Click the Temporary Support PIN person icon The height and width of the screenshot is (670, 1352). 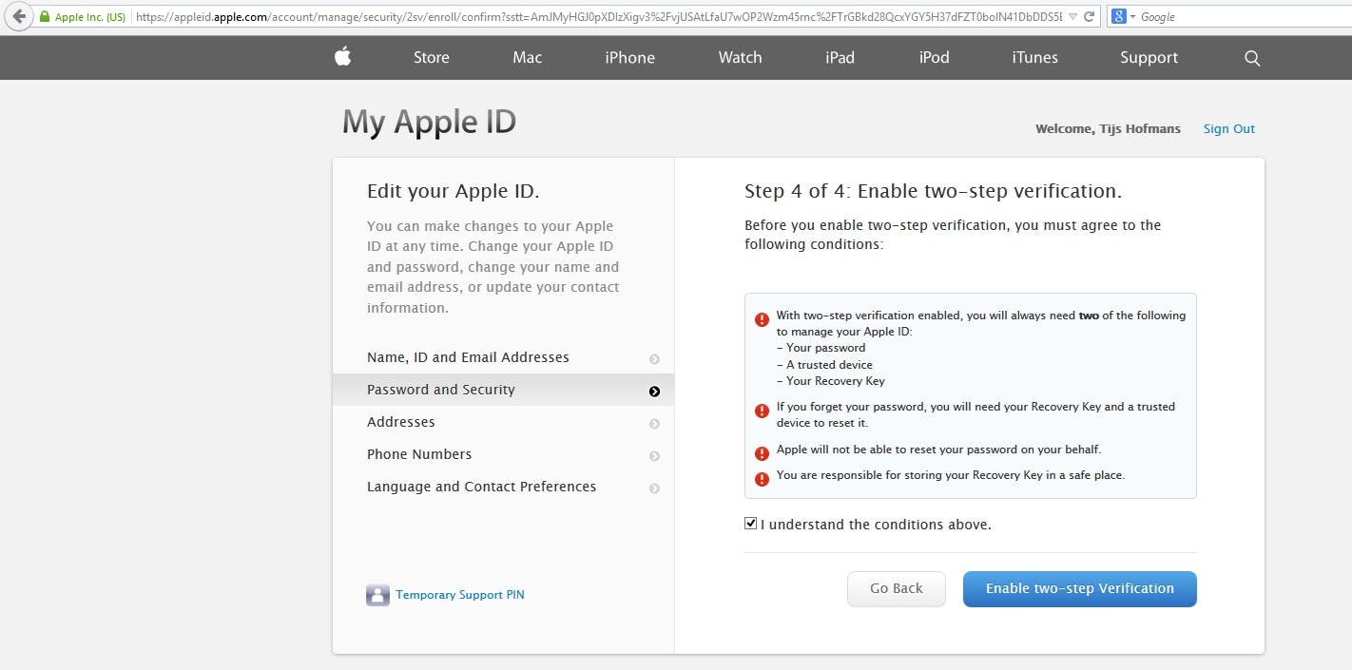point(377,595)
